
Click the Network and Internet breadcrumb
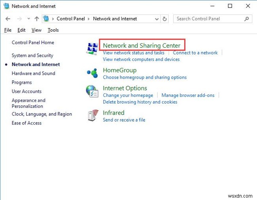(x=115, y=19)
